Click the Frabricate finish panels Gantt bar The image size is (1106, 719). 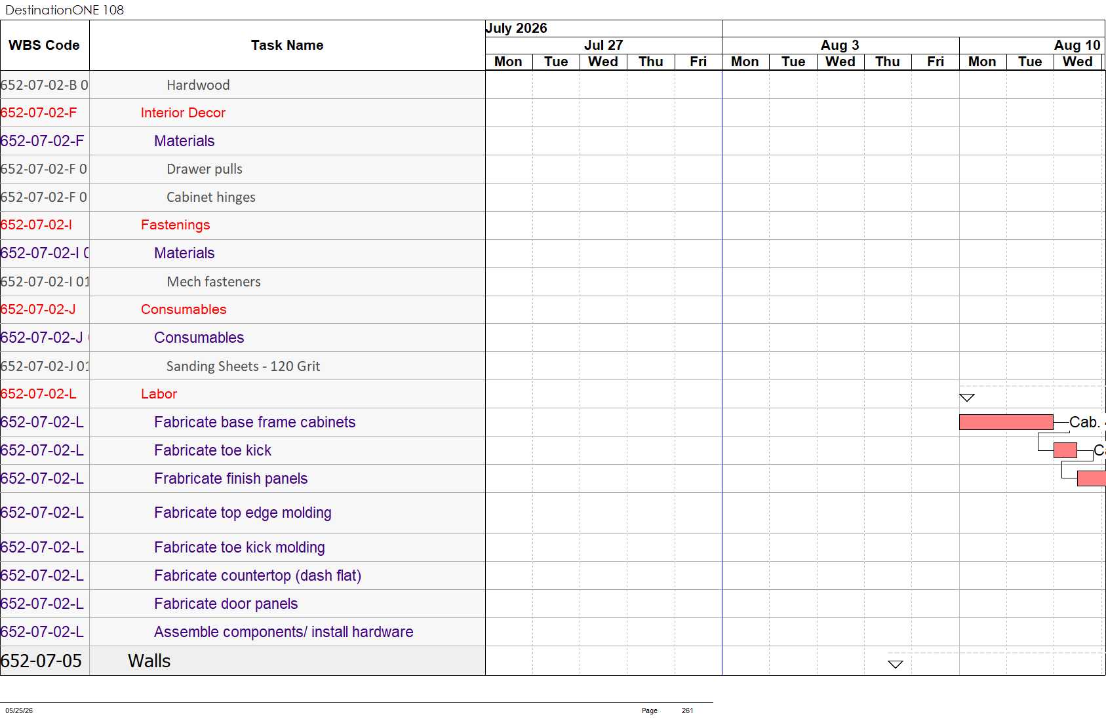click(1091, 478)
